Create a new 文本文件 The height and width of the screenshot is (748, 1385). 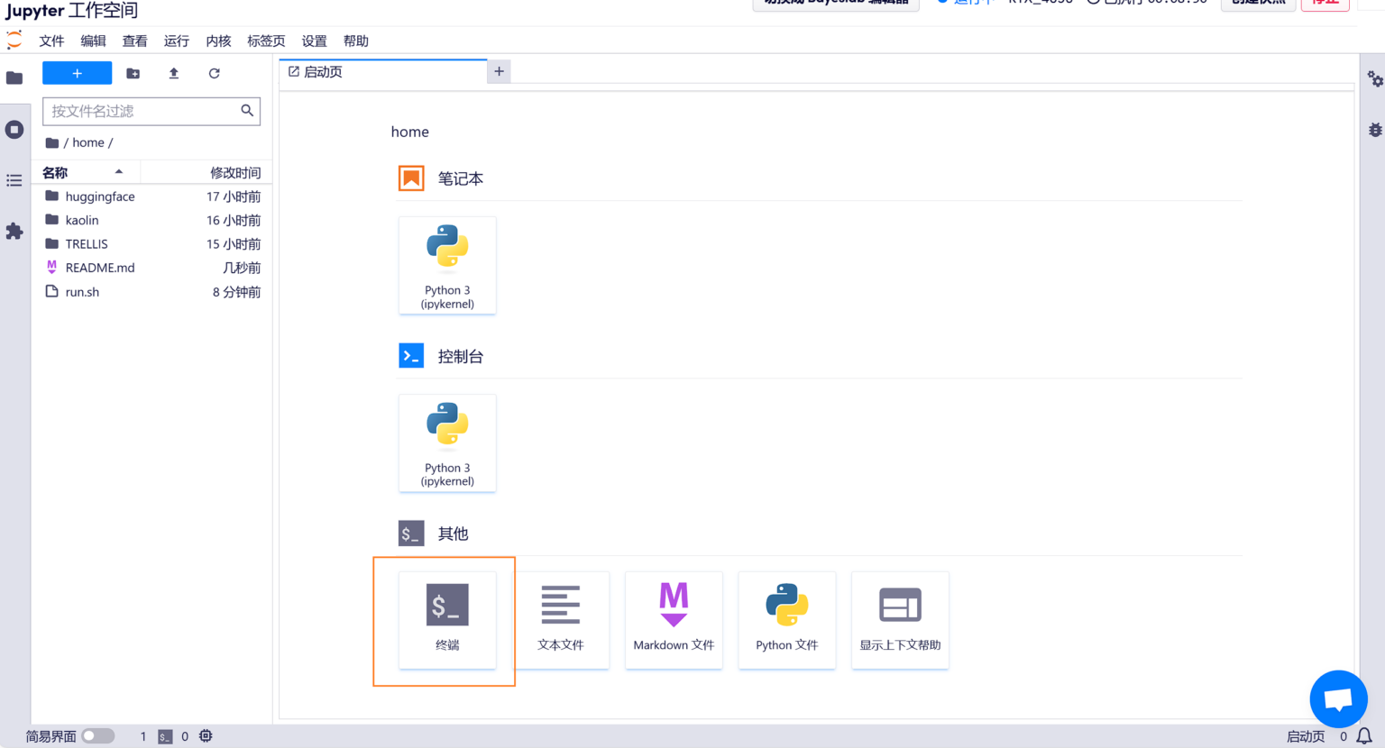click(x=561, y=620)
